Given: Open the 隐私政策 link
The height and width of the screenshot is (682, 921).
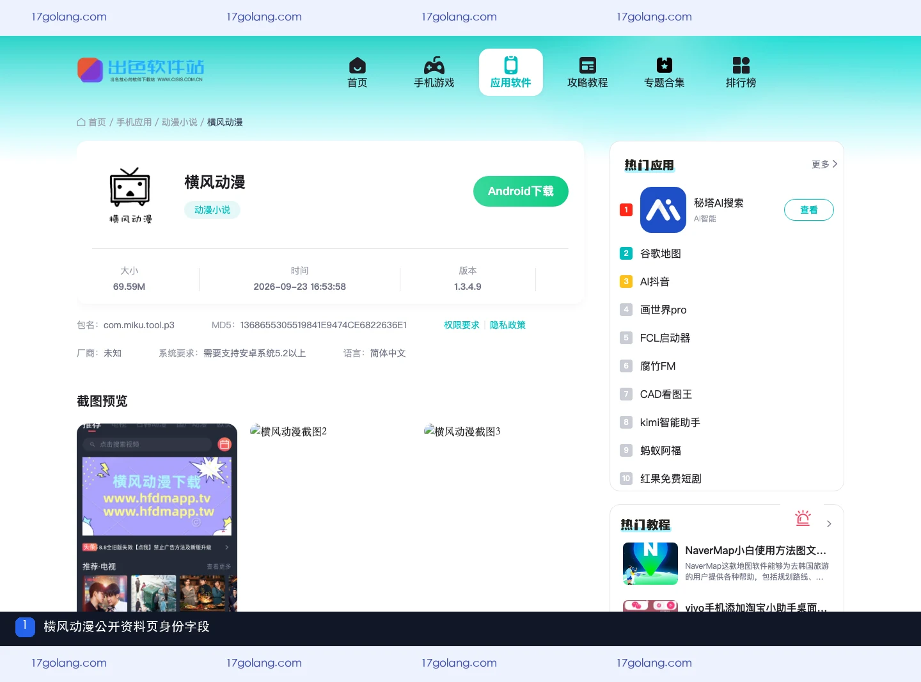Looking at the screenshot, I should coord(508,325).
